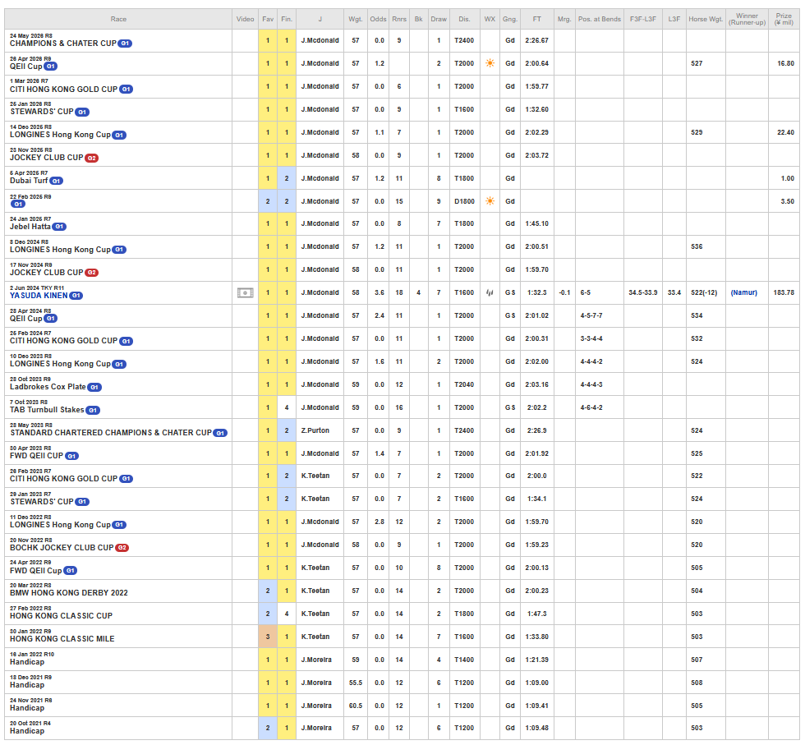Screen dimensions: 805x745
Task: Select the HONG KONG CLASSIC MILE race name
Action: pyautogui.click(x=62, y=639)
